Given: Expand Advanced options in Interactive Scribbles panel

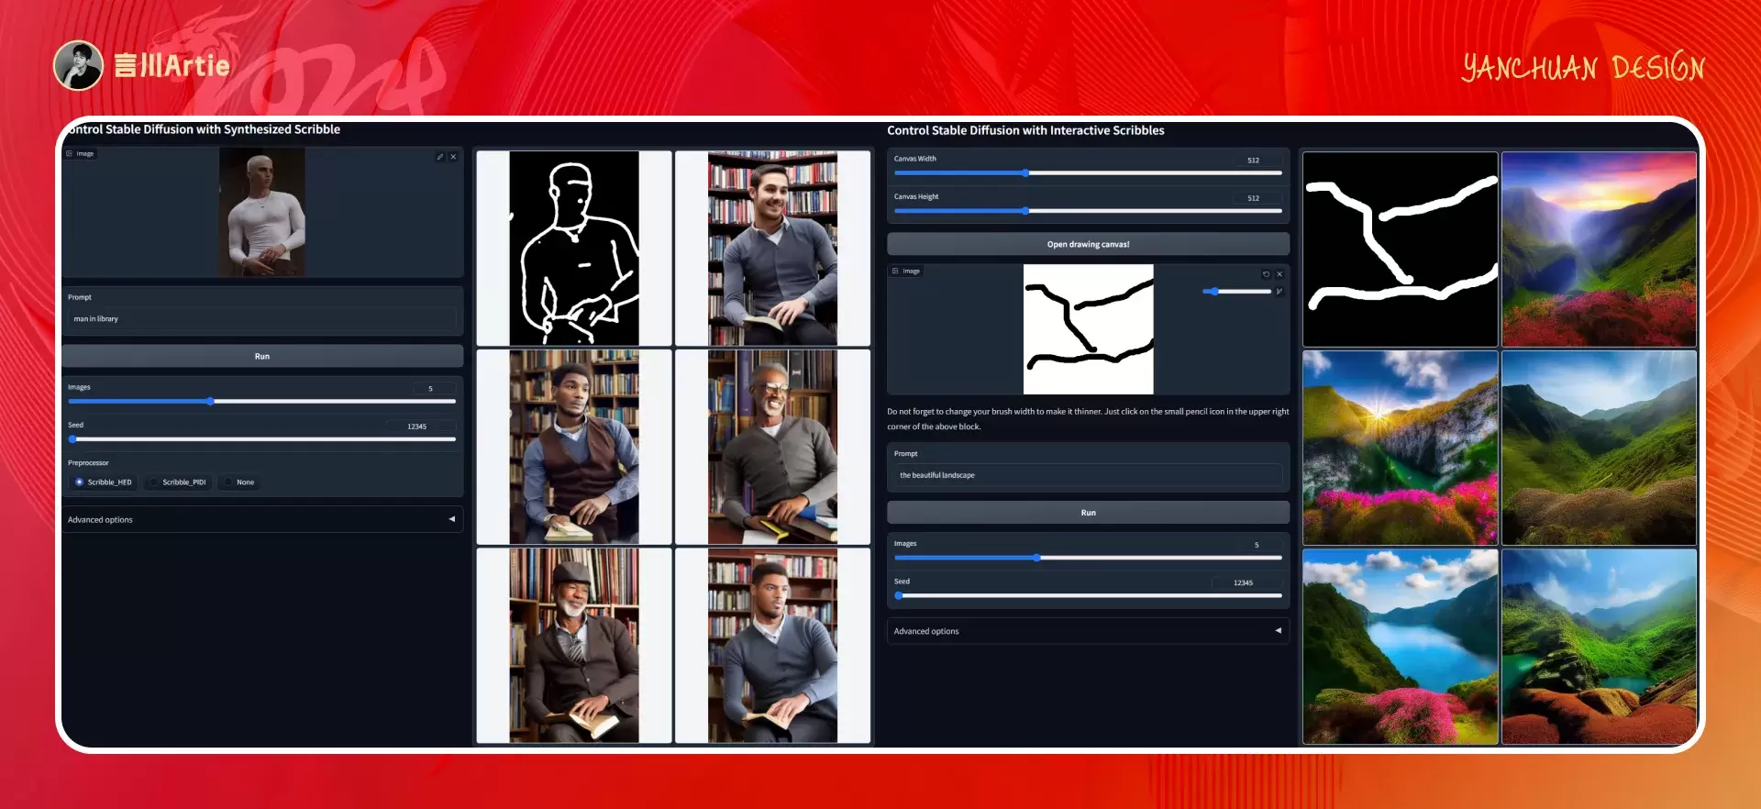Looking at the screenshot, I should [x=1088, y=631].
